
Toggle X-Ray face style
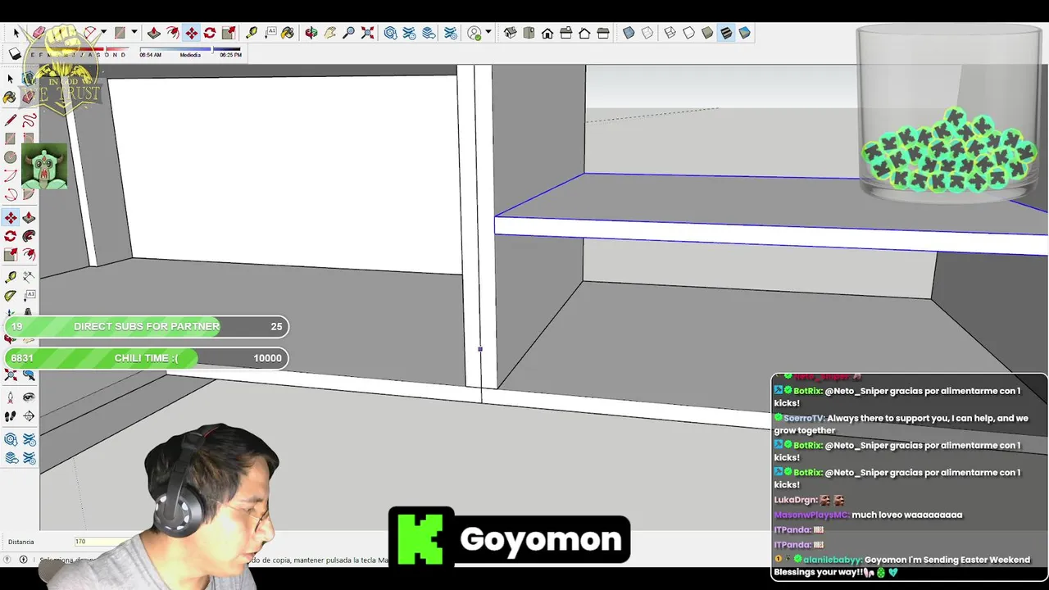[x=629, y=33]
